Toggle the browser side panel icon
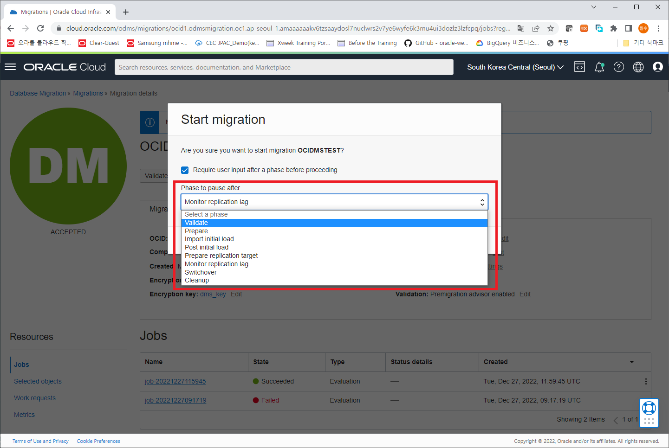The height and width of the screenshot is (448, 669). [x=629, y=28]
